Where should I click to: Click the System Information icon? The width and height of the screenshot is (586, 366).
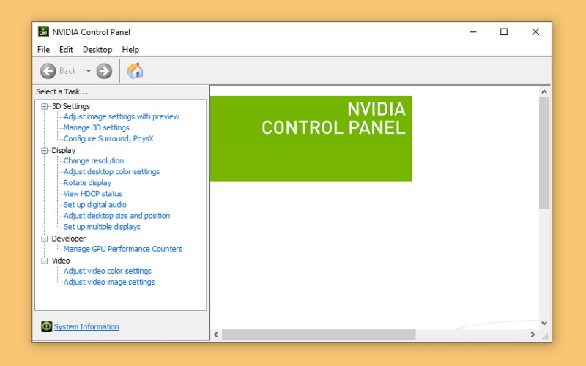[x=46, y=326]
